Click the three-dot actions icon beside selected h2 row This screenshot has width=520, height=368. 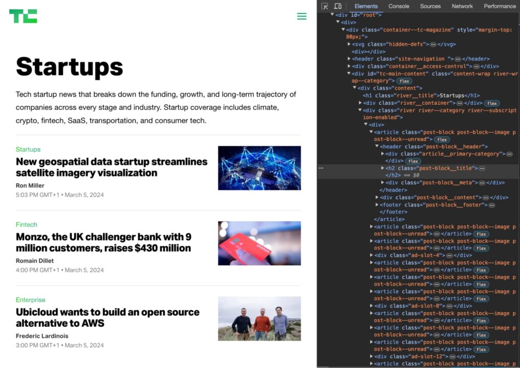(x=321, y=168)
